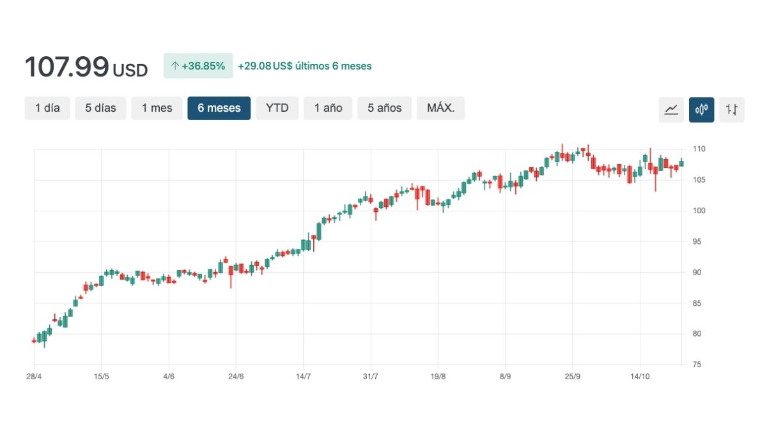Switch to line chart view
Image resolution: width=767 pixels, height=431 pixels.
pos(671,109)
